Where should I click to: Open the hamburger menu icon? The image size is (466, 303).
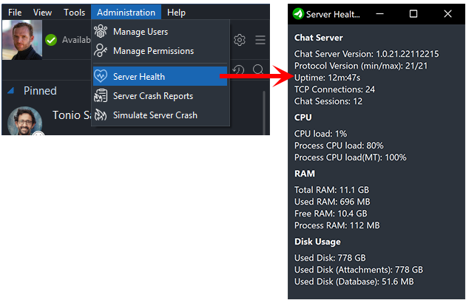[x=260, y=40]
